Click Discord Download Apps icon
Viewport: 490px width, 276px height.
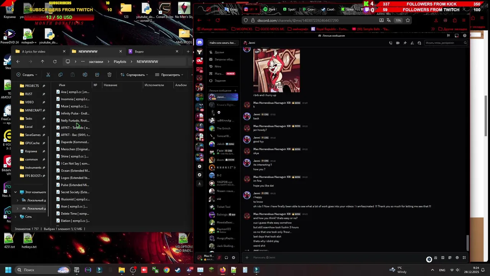(x=199, y=184)
